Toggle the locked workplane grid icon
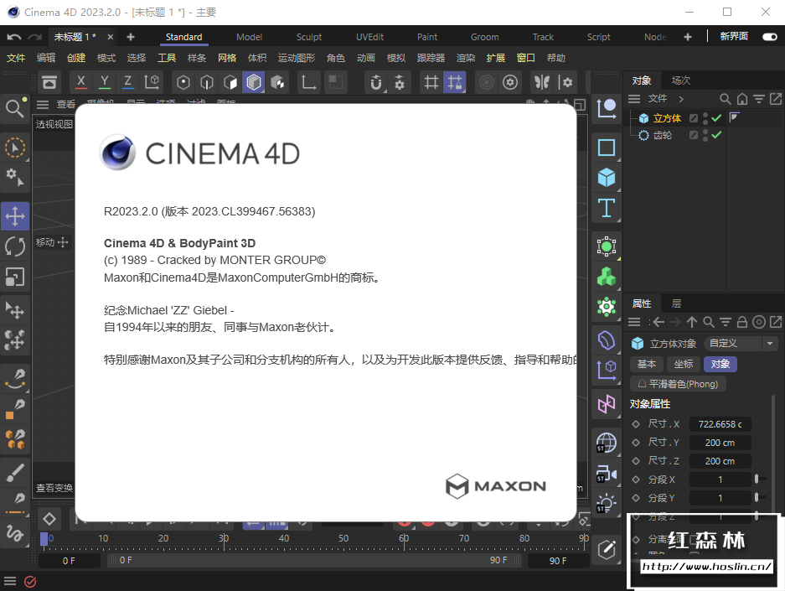Screen dimensions: 785x591 coord(455,82)
